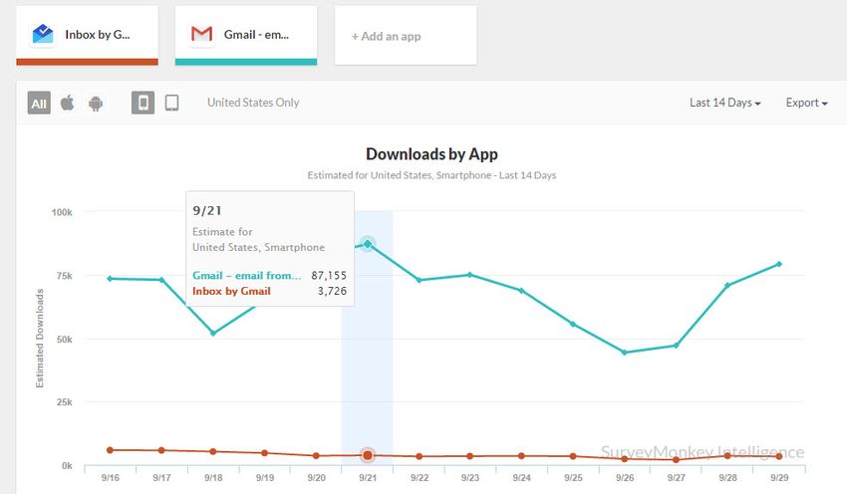Click the 50k y-axis label
Viewport: 847px width, 494px height.
tap(64, 339)
